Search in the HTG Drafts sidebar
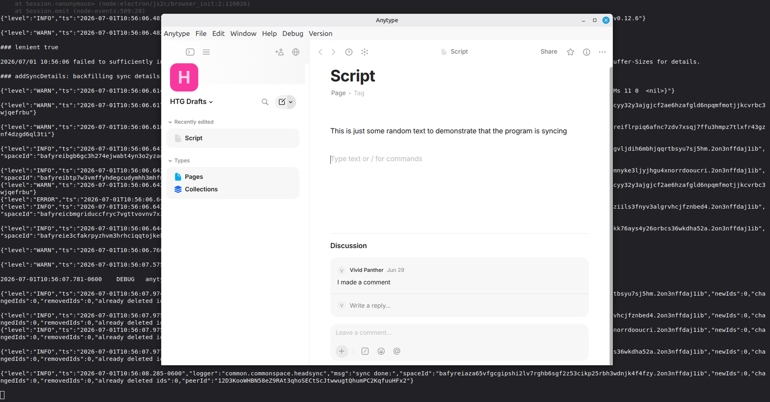This screenshot has width=770, height=402. (265, 102)
